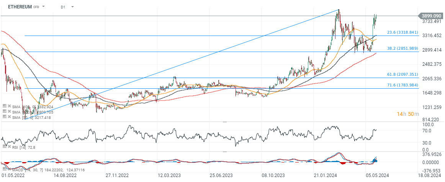The image size is (445, 182).
Task: Click the 71.6 (1783.984) Fibonacci label
Action: tap(403, 85)
